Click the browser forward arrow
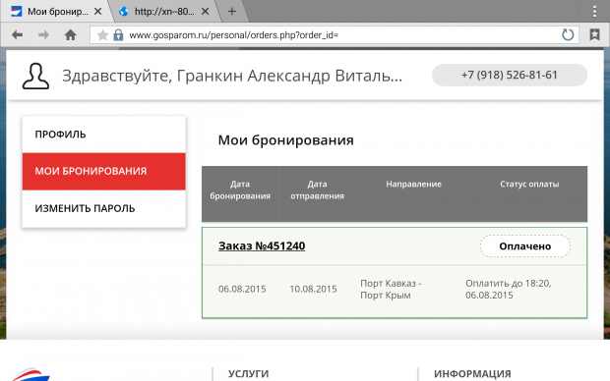 tap(43, 35)
